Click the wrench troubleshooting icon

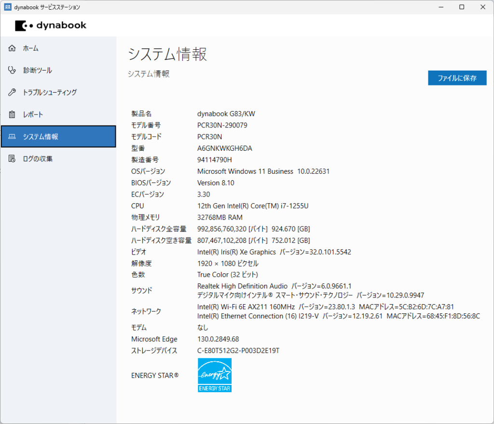point(12,92)
